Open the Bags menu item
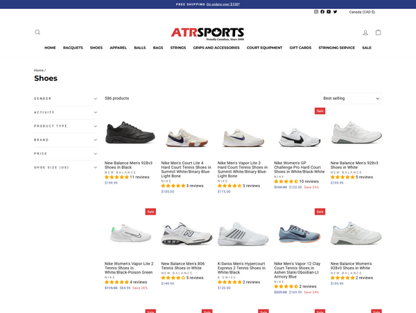The image size is (416, 313). pos(158,48)
